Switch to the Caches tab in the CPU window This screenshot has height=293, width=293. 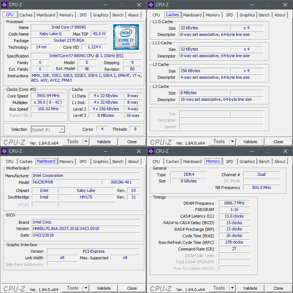tap(26, 15)
